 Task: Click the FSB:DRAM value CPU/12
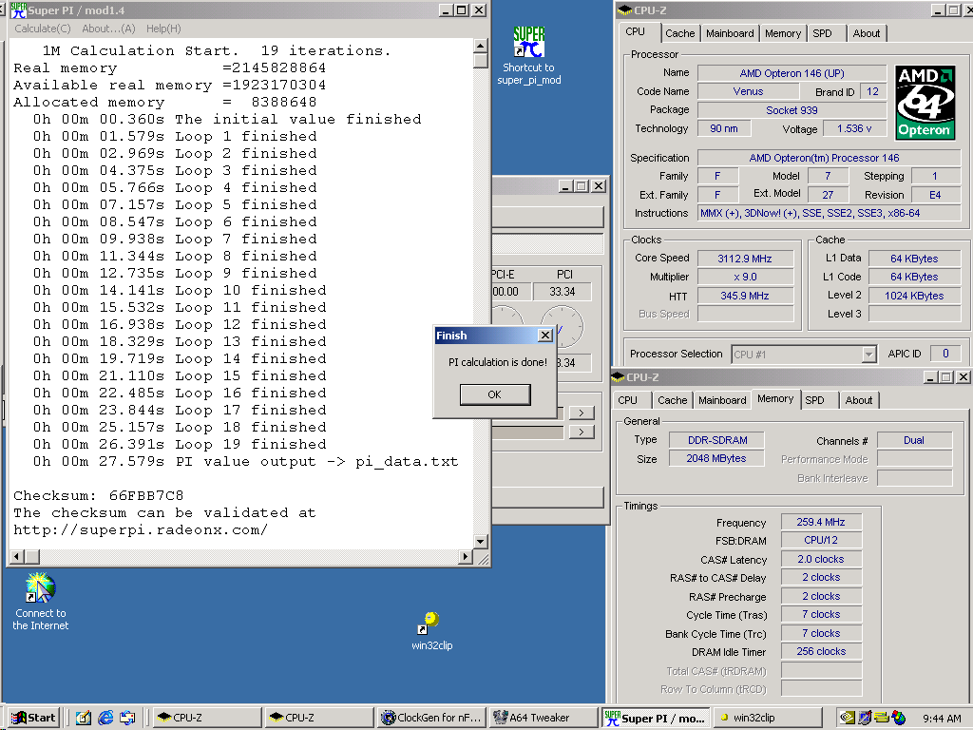pos(821,540)
